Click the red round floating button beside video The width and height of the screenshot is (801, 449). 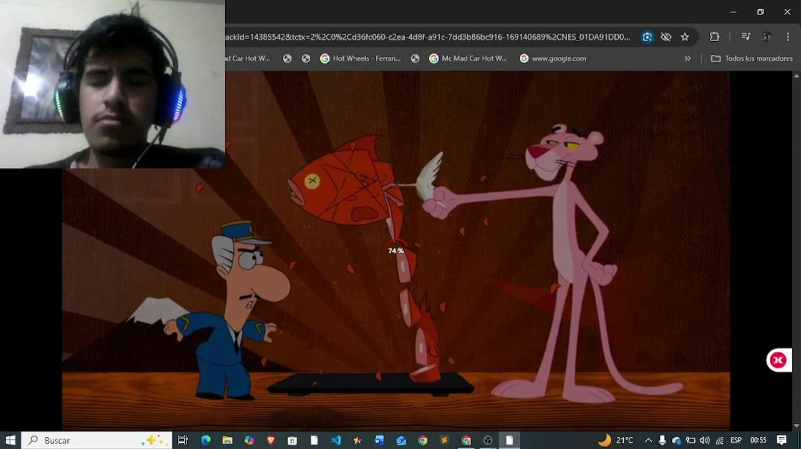click(x=779, y=360)
